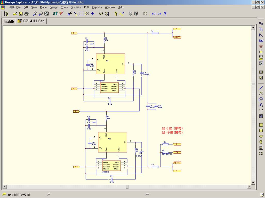
Task: Select the Bus Entry tool
Action: click(261, 35)
